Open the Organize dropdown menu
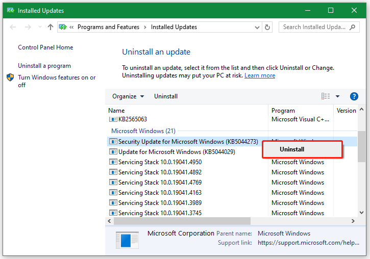370x259 pixels. [128, 96]
